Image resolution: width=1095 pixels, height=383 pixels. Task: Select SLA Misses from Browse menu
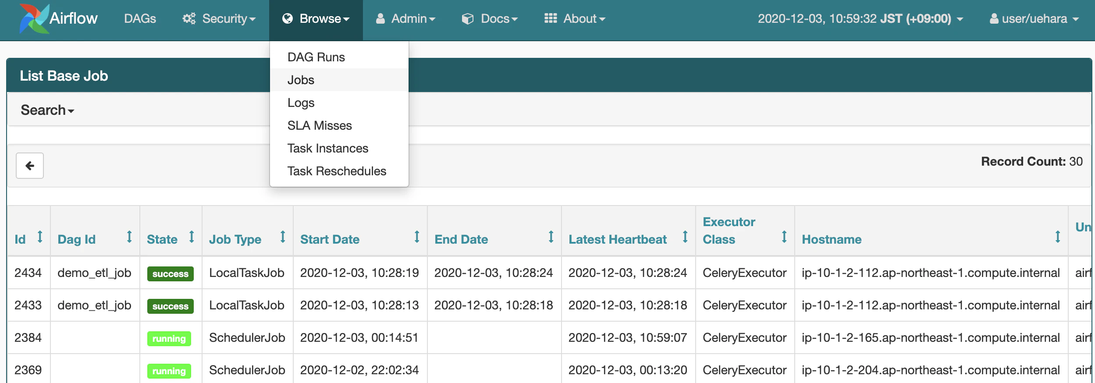[339, 125]
